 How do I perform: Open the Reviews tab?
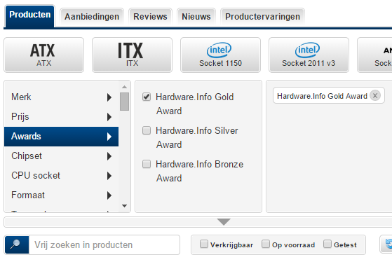coord(150,17)
